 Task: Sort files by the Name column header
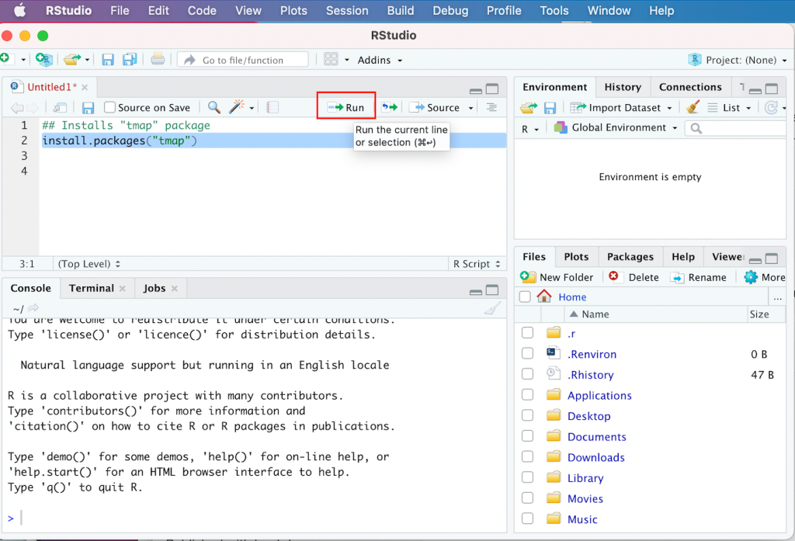point(595,314)
